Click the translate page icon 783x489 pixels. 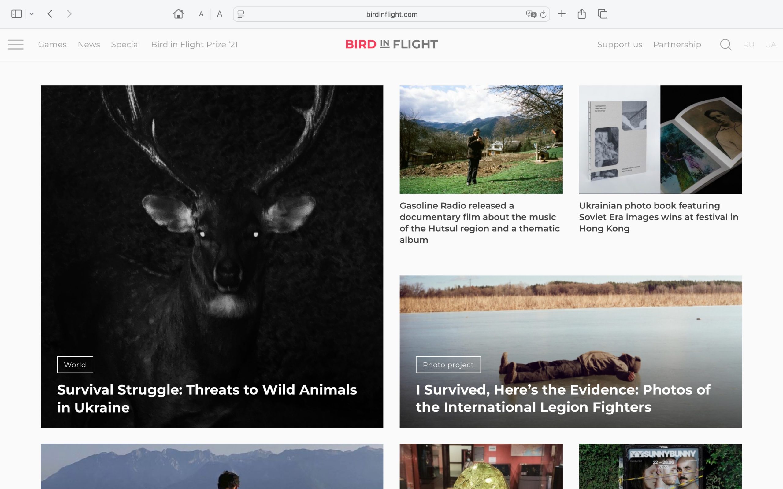pos(531,14)
